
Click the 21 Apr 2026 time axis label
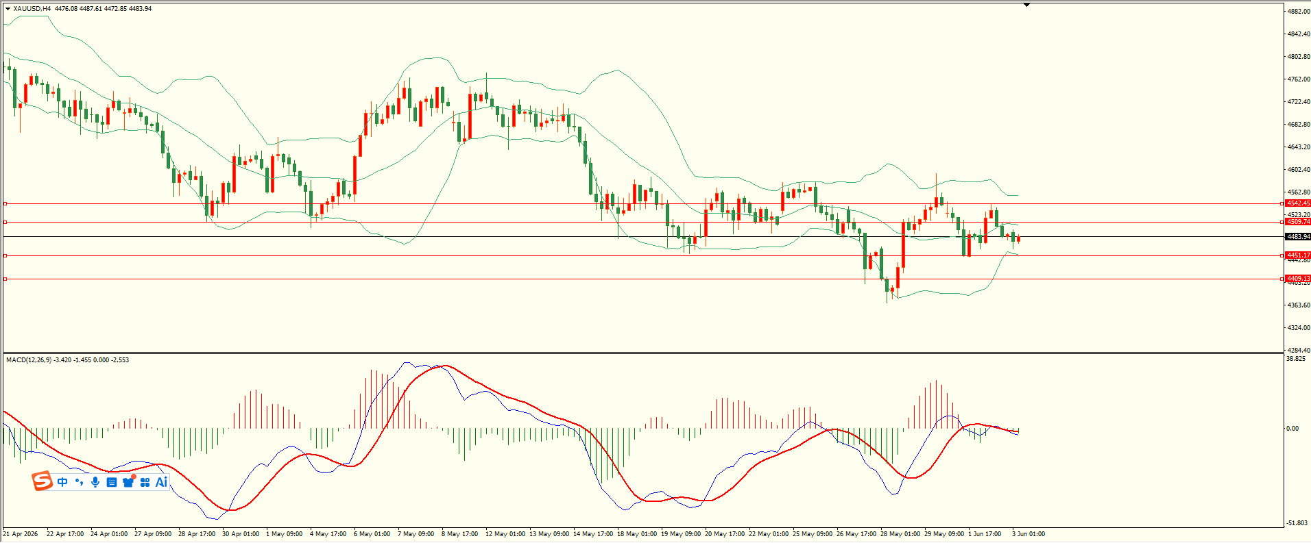21,533
